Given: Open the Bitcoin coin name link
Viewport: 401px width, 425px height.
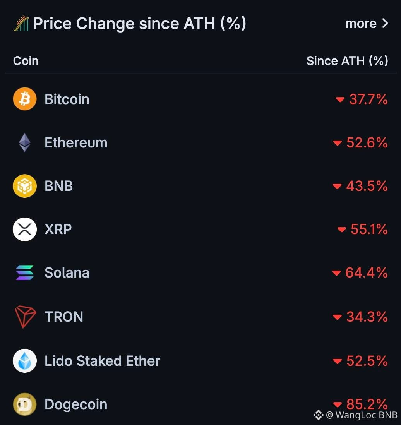Looking at the screenshot, I should click(x=67, y=99).
